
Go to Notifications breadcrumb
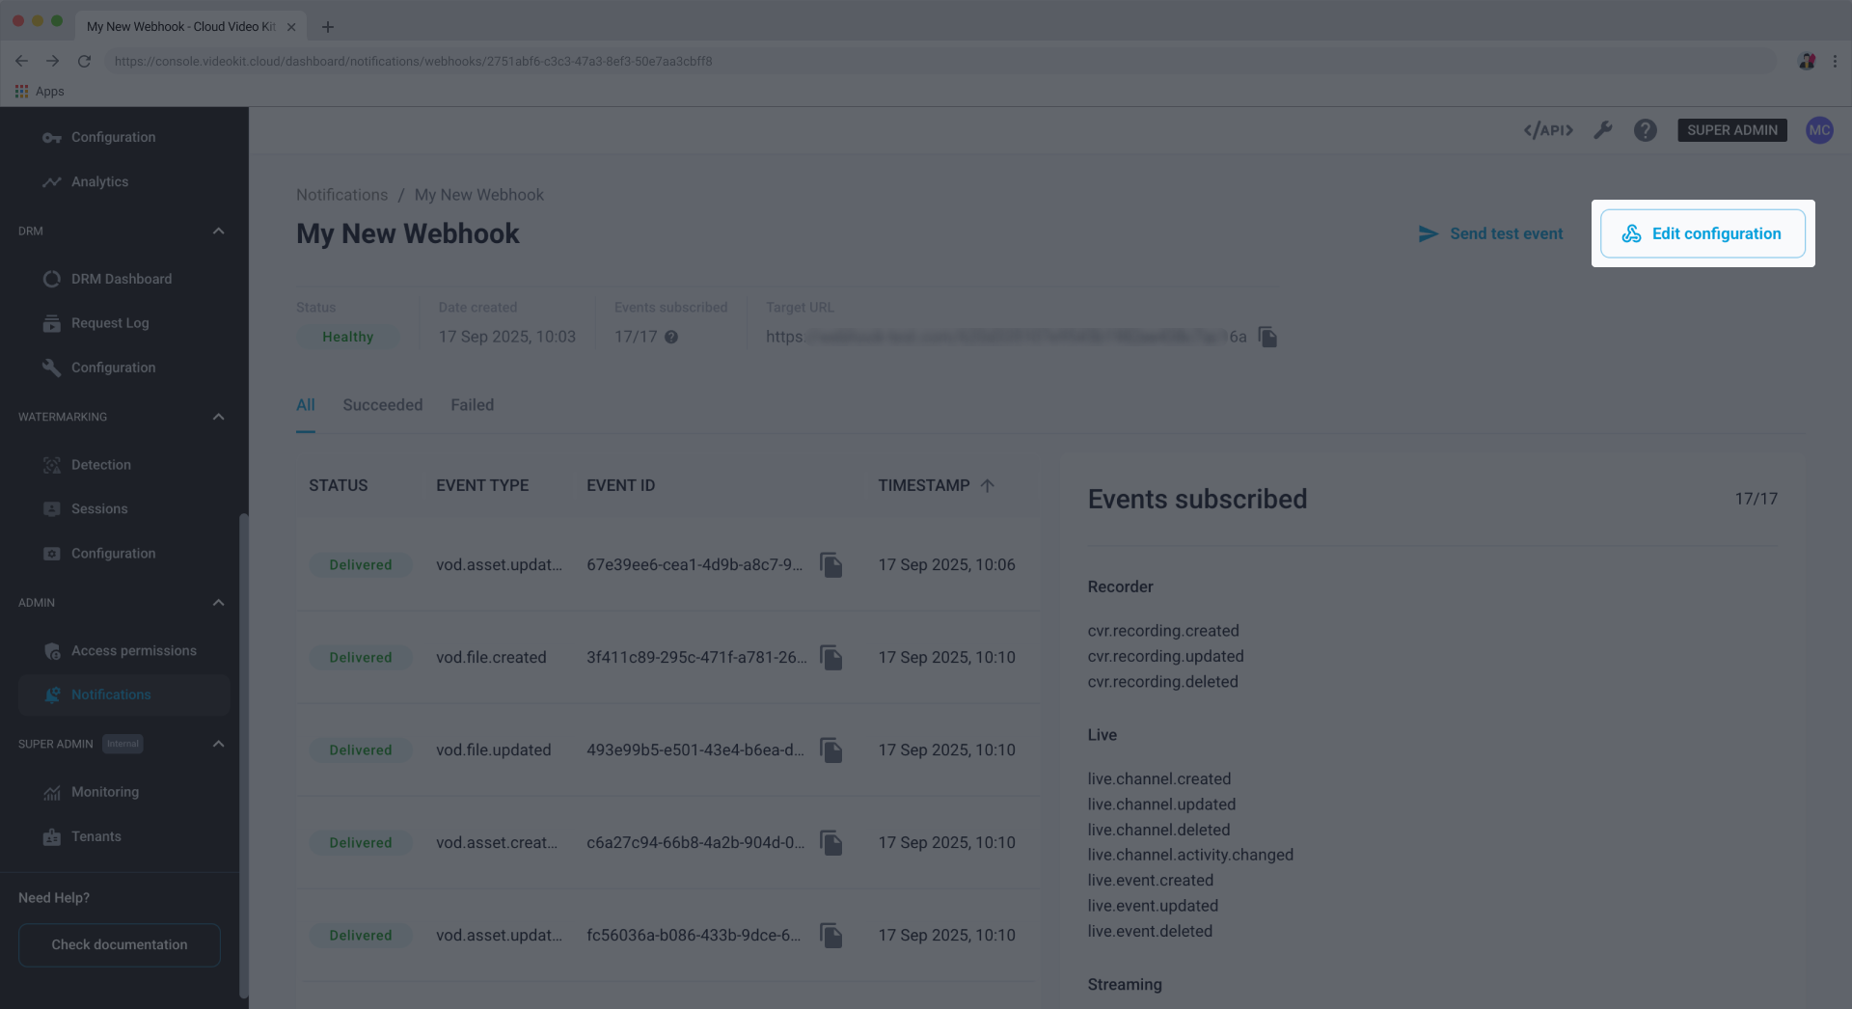[x=341, y=195]
